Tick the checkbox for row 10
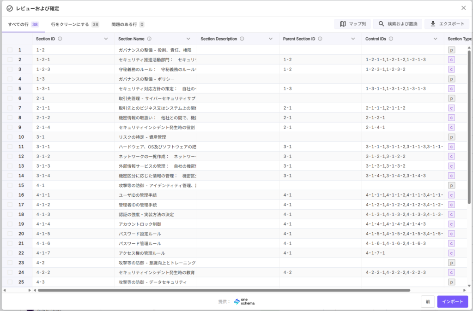Screen dimensions: 473x311 (10, 137)
